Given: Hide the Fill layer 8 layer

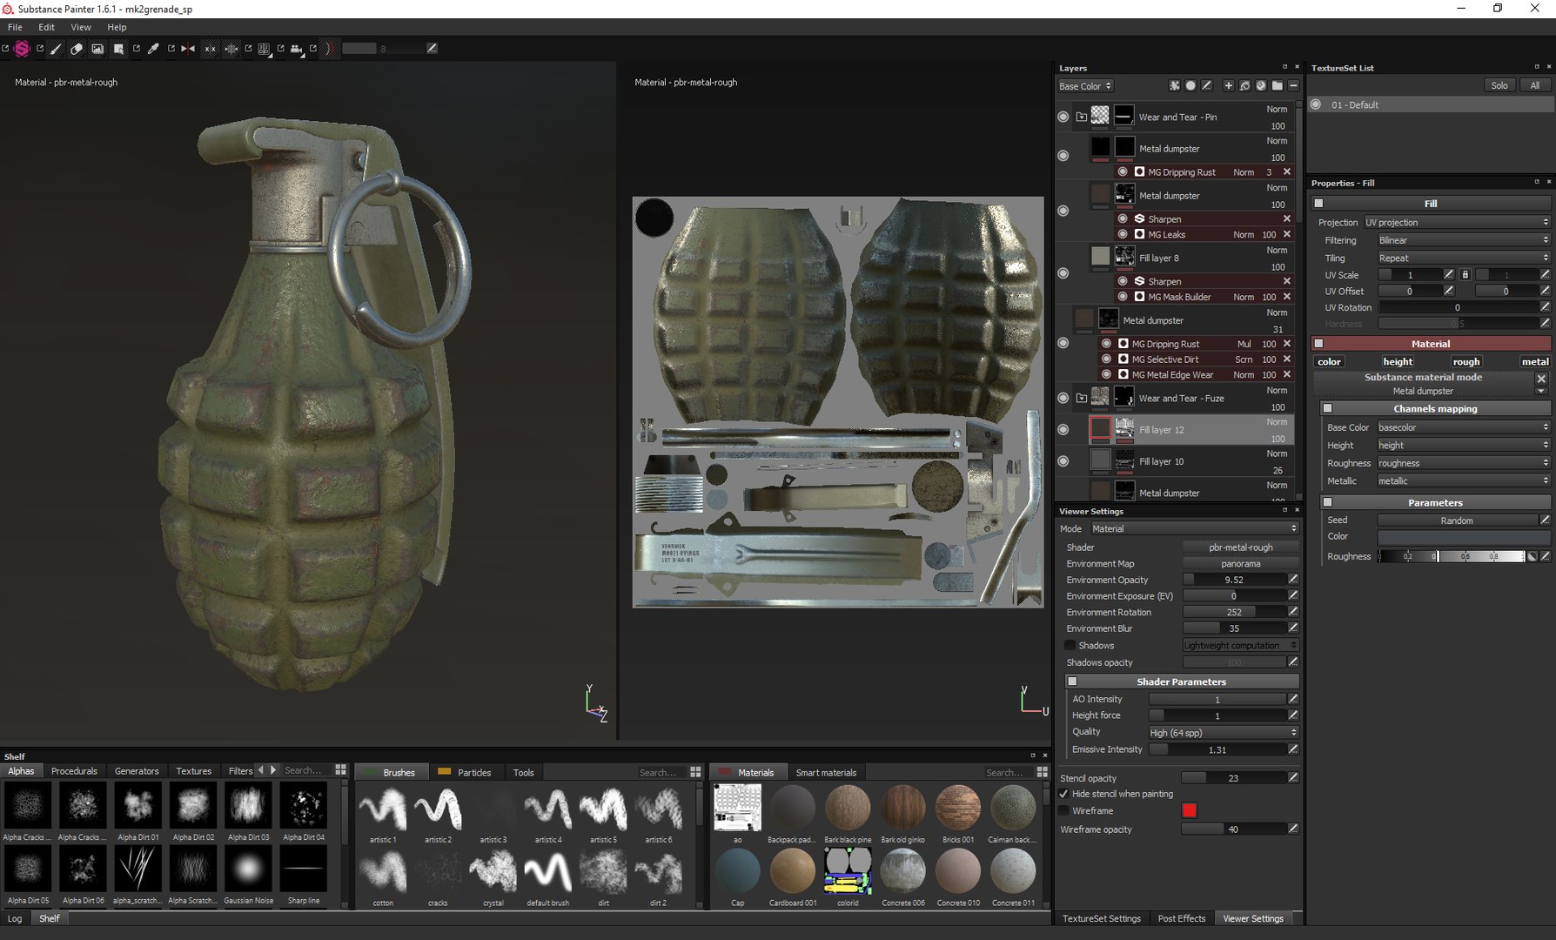Looking at the screenshot, I should [x=1063, y=273].
